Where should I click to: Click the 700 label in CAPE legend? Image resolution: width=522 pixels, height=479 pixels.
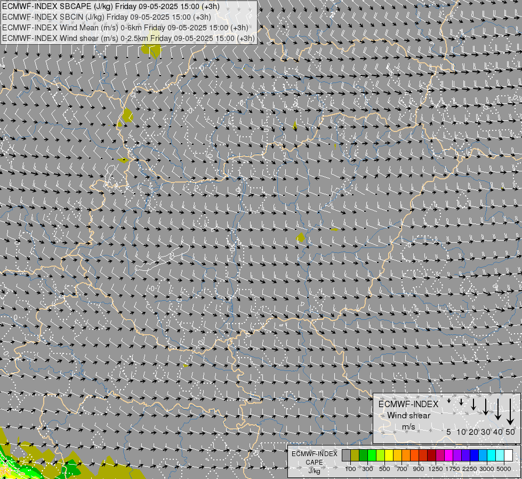coord(402,469)
